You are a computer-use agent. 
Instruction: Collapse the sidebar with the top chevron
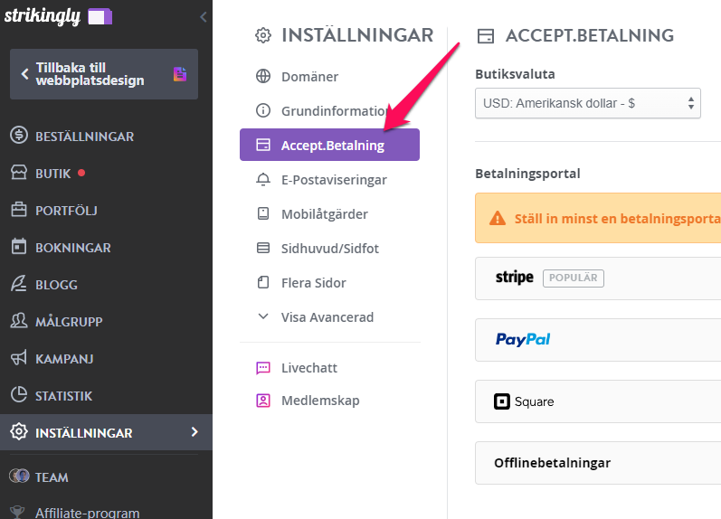(204, 17)
